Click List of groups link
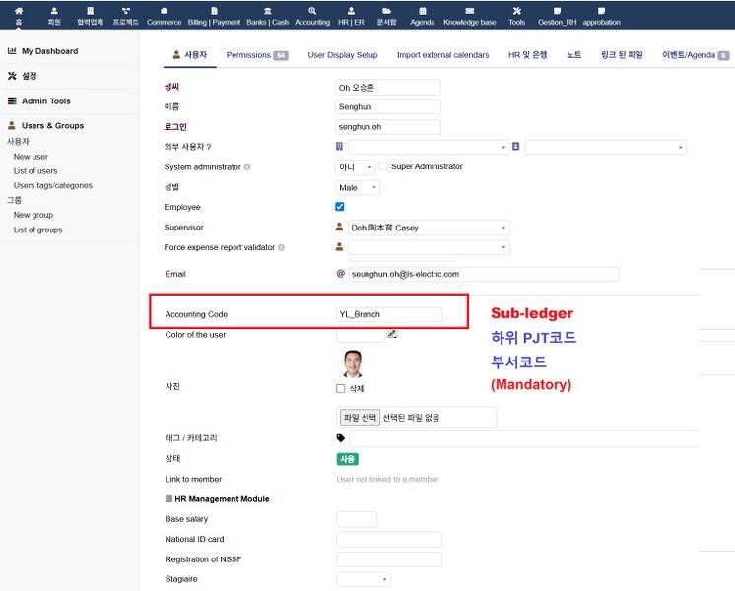The image size is (735, 591). (37, 230)
